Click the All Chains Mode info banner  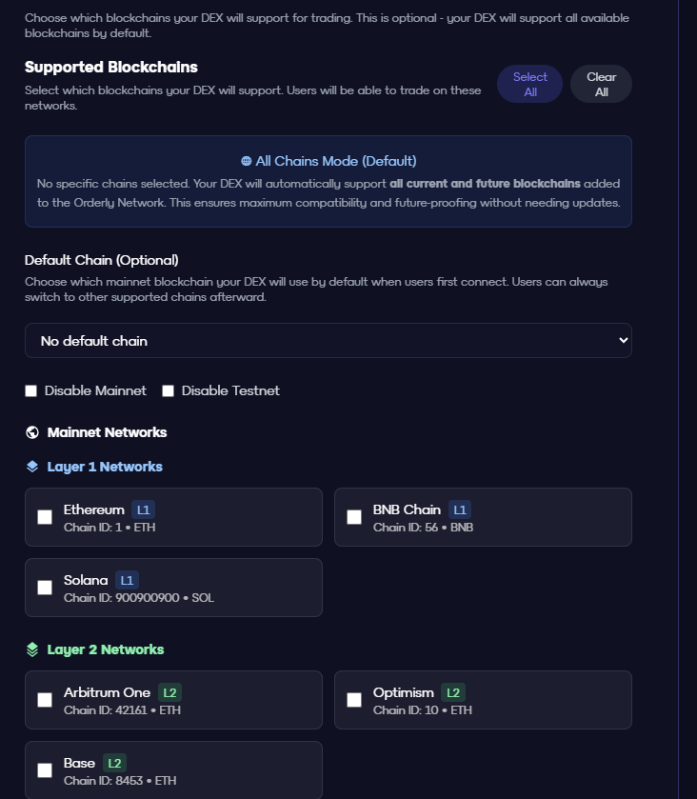point(328,182)
